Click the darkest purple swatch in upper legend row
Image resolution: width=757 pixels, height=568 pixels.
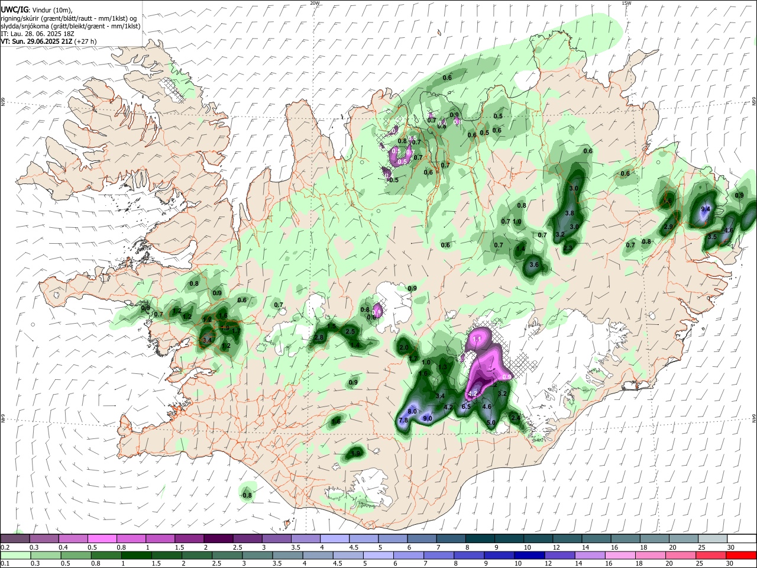coord(218,538)
